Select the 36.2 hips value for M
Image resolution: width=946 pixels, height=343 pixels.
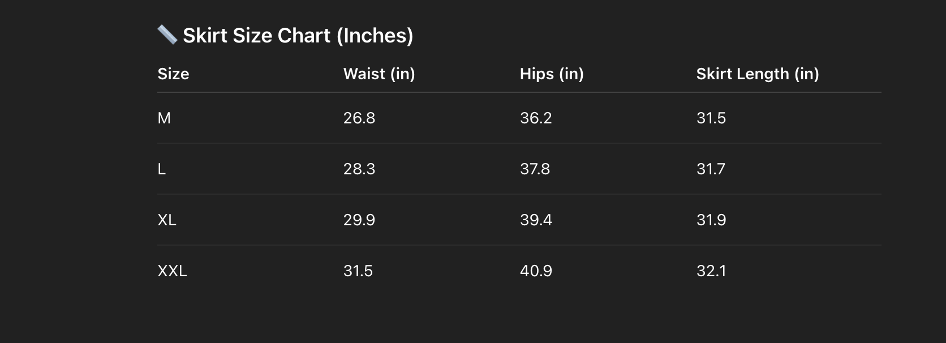[536, 118]
